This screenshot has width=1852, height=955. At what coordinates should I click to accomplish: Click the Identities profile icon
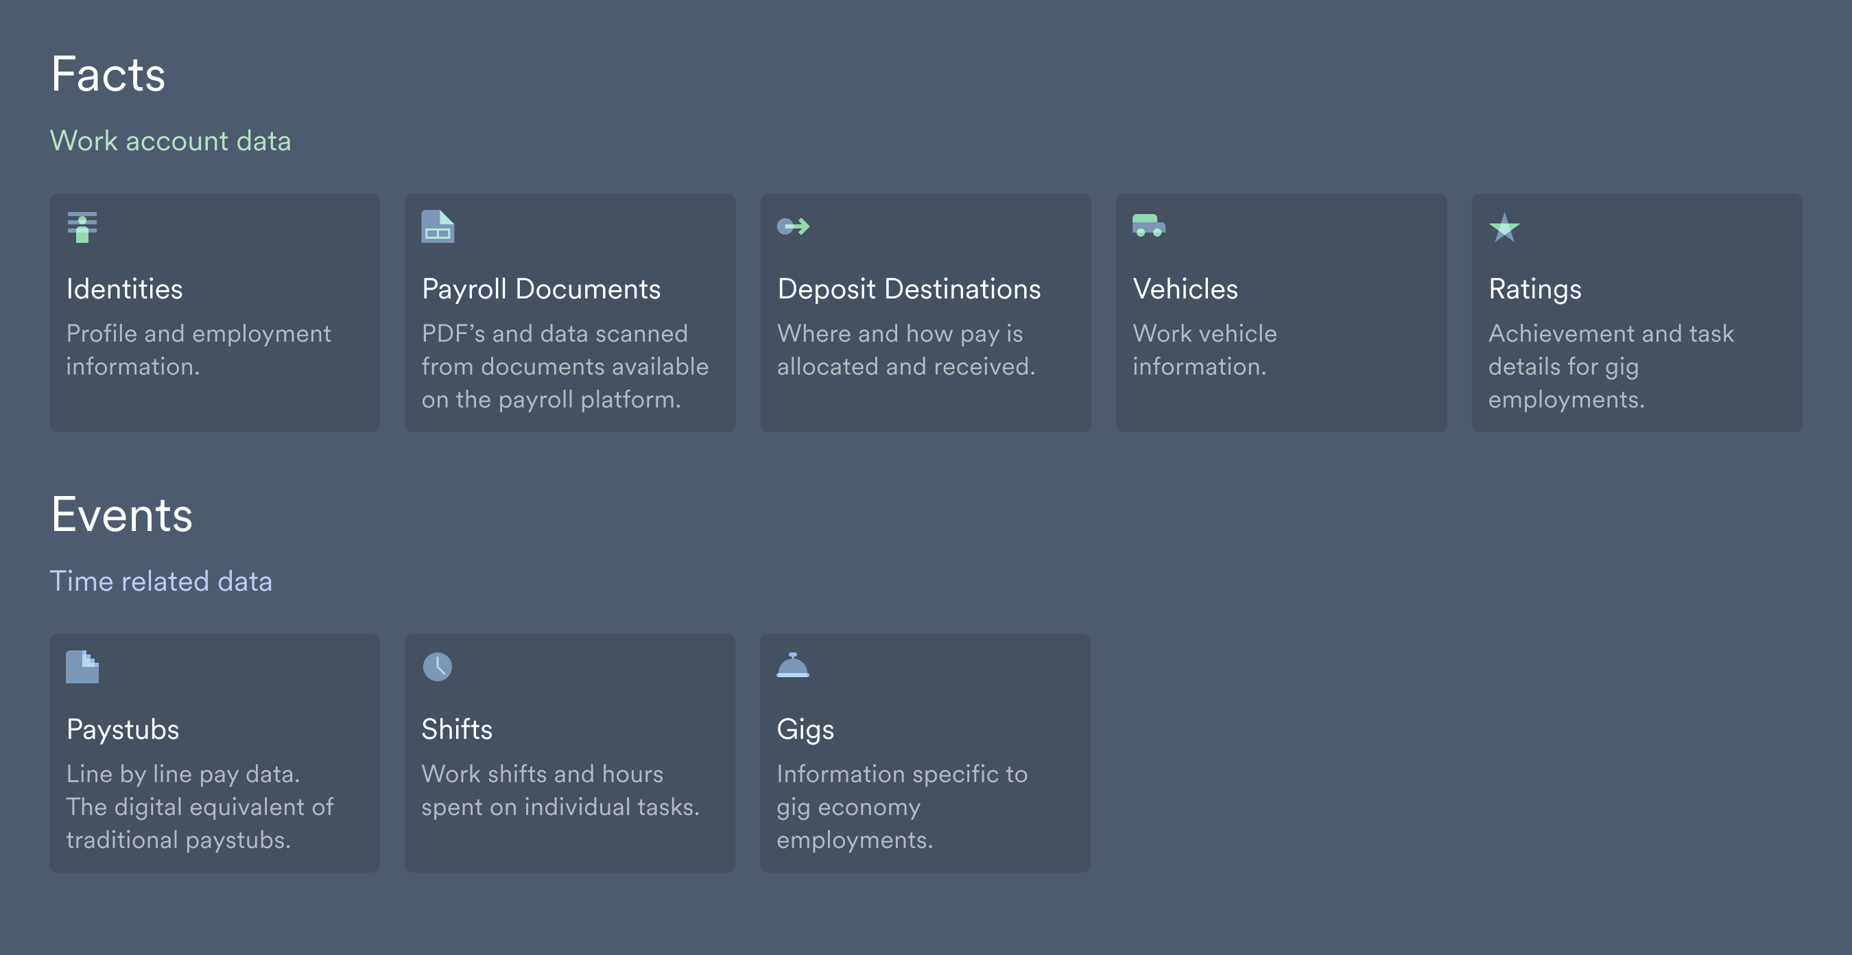pyautogui.click(x=82, y=226)
